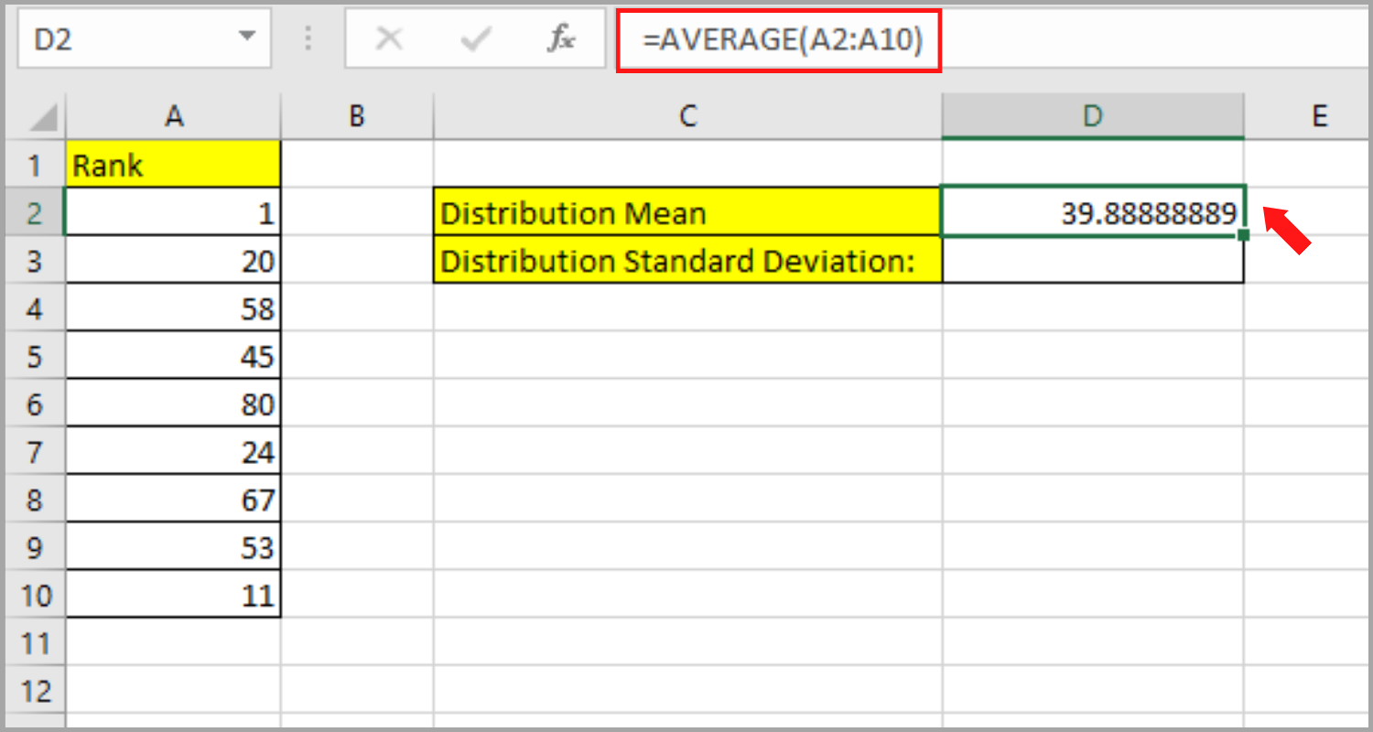Click the Cancel (X) icon beside formula bar
Screen dimensions: 1373x732
coord(389,38)
